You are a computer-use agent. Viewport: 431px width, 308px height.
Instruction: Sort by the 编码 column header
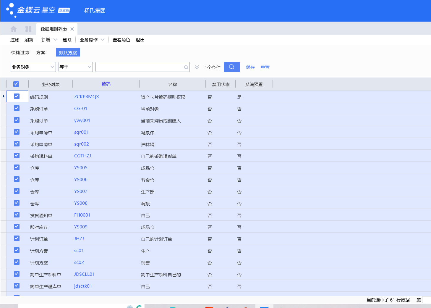106,84
